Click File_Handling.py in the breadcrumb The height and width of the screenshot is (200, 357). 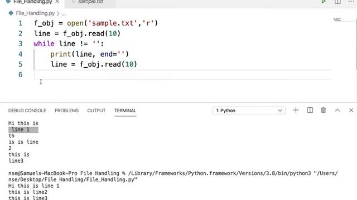[35, 13]
